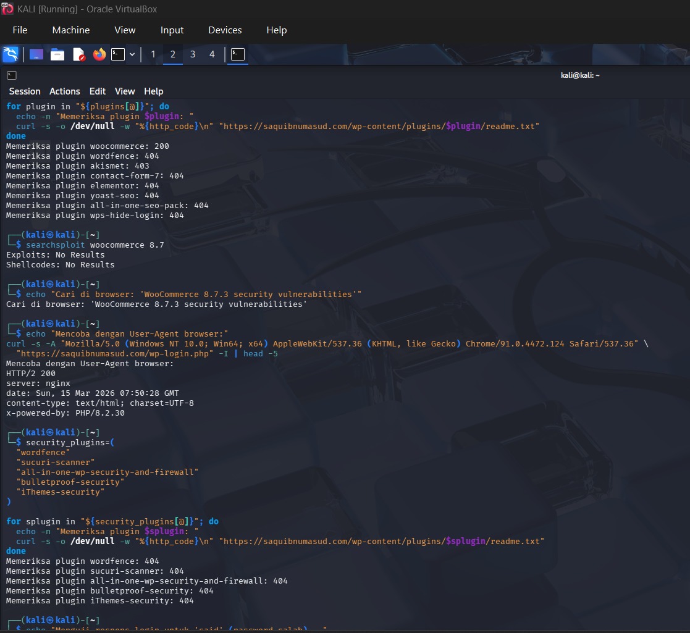Switch to workspace 1
The height and width of the screenshot is (633, 690).
(153, 54)
